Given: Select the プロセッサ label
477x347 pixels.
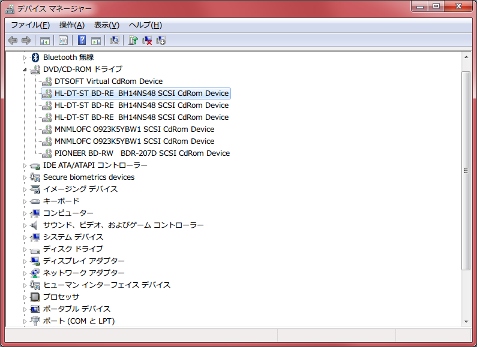Looking at the screenshot, I should pos(61,297).
